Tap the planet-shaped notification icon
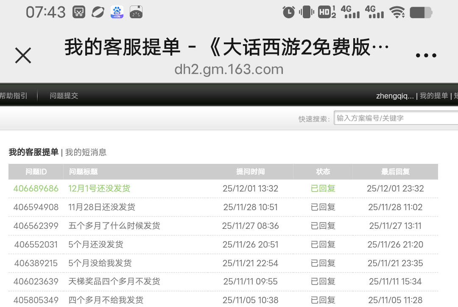This screenshot has height=307, width=458. click(x=98, y=12)
